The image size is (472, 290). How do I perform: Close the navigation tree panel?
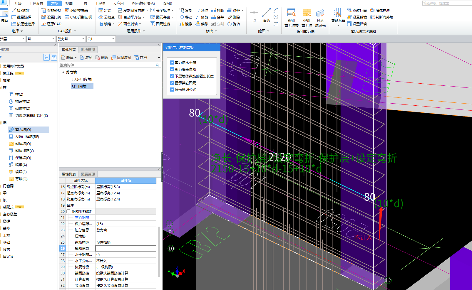[55, 45]
